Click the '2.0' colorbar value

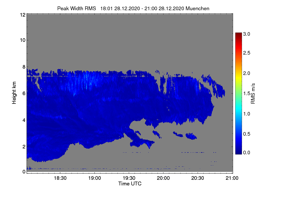pyautogui.click(x=247, y=73)
